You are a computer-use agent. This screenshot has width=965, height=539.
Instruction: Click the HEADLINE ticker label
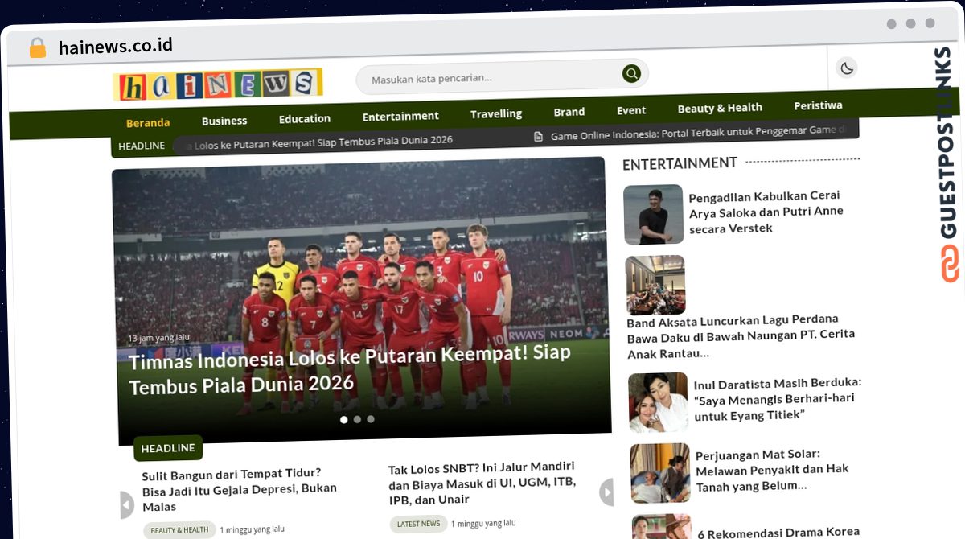(142, 146)
